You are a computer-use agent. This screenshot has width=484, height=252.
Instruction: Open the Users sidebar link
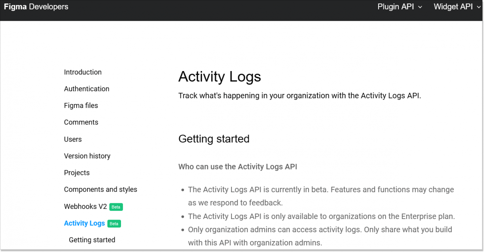click(x=73, y=139)
